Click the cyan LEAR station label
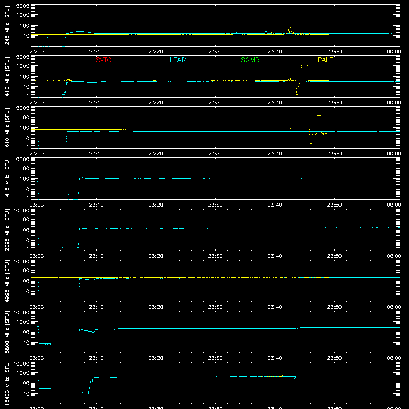The width and height of the screenshot is (409, 409). click(177, 60)
